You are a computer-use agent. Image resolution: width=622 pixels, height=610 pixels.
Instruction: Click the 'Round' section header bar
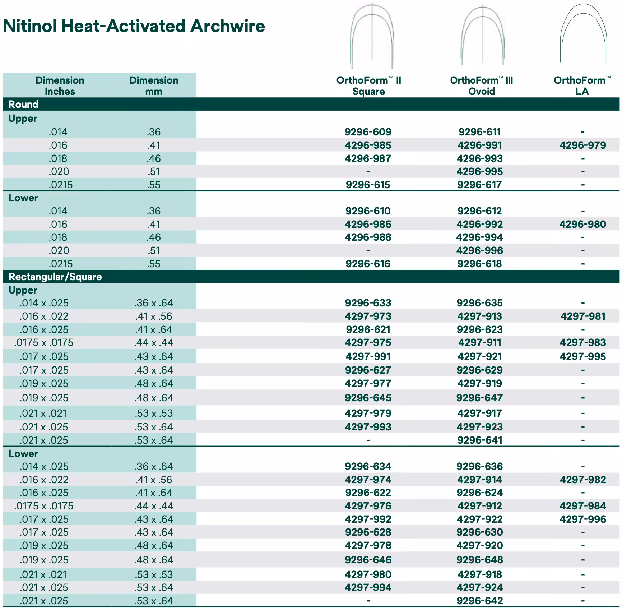tap(311, 104)
